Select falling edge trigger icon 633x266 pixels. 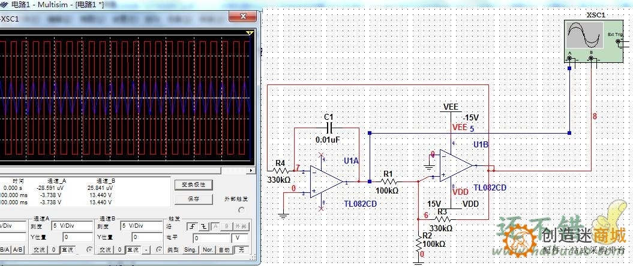[204, 226]
